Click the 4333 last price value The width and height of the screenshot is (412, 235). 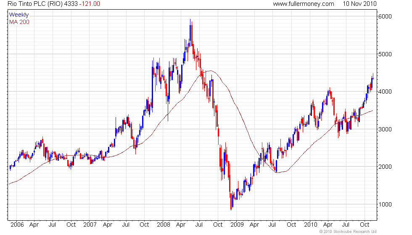point(71,4)
